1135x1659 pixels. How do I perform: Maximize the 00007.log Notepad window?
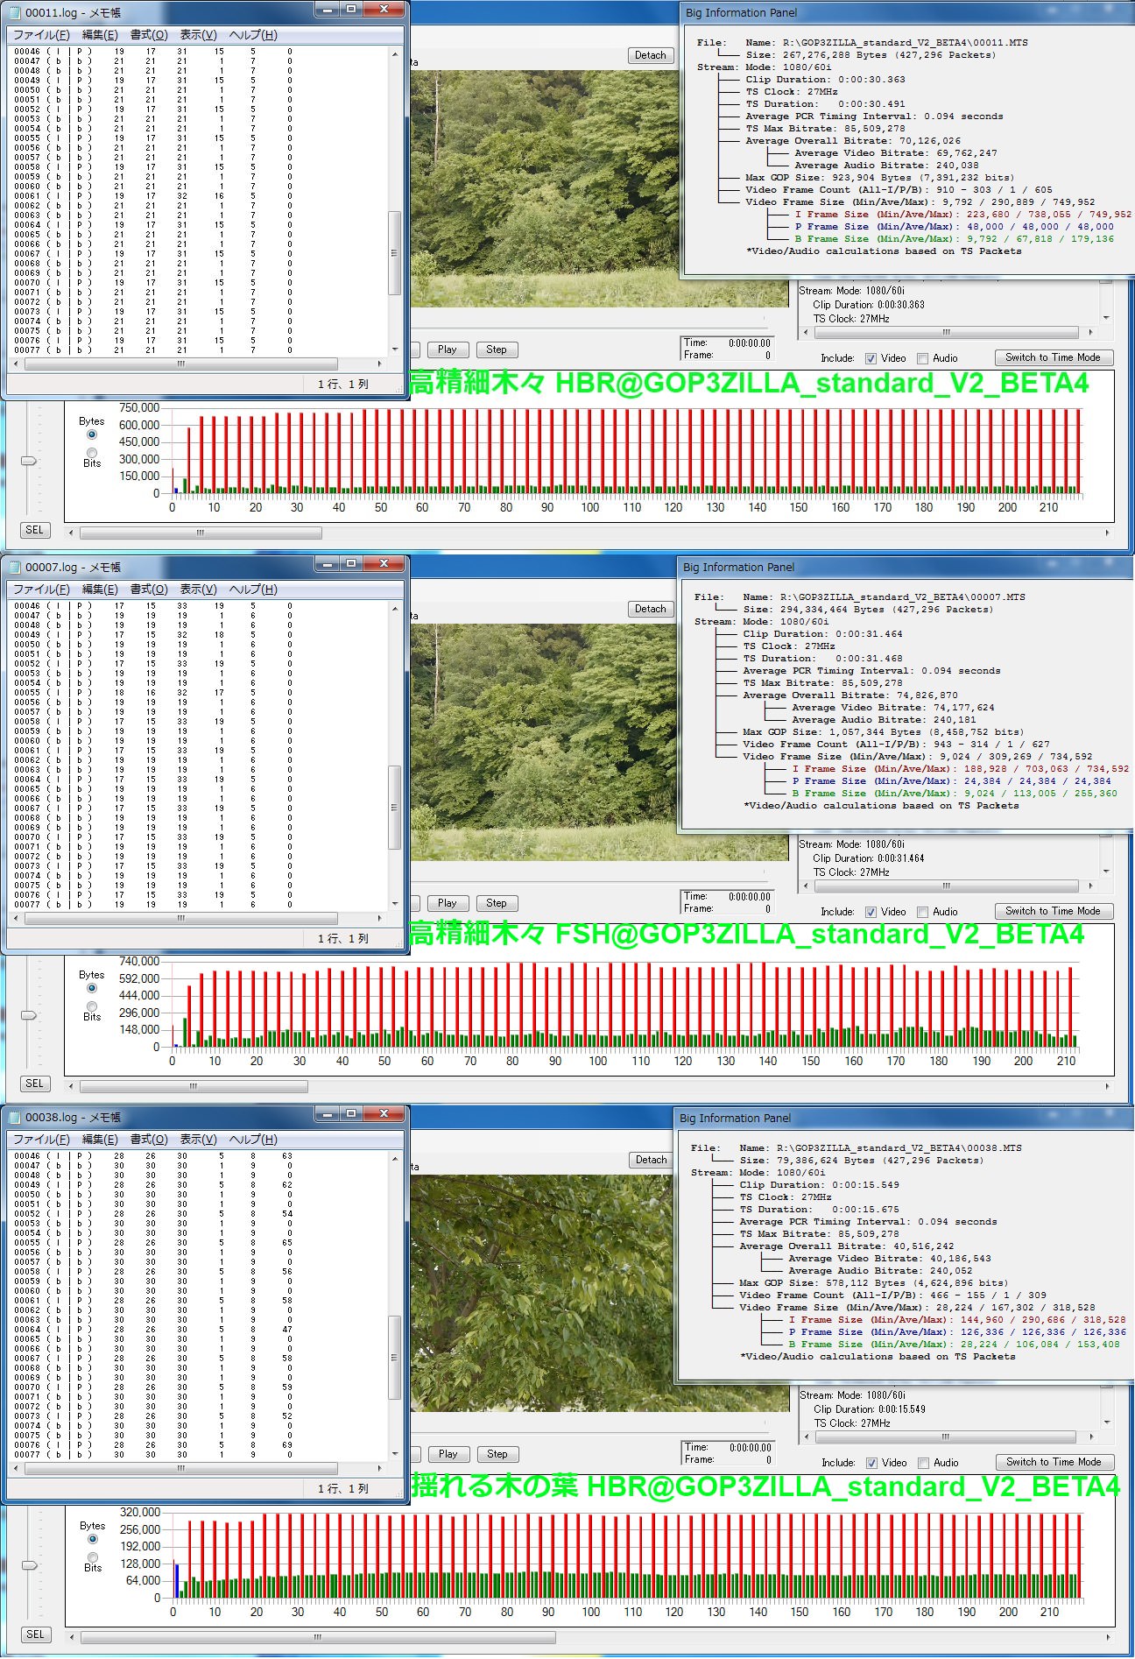(x=351, y=563)
